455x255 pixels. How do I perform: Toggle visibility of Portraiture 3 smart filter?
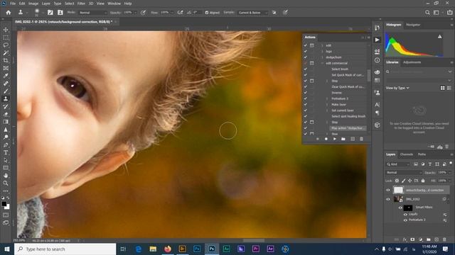coord(405,220)
